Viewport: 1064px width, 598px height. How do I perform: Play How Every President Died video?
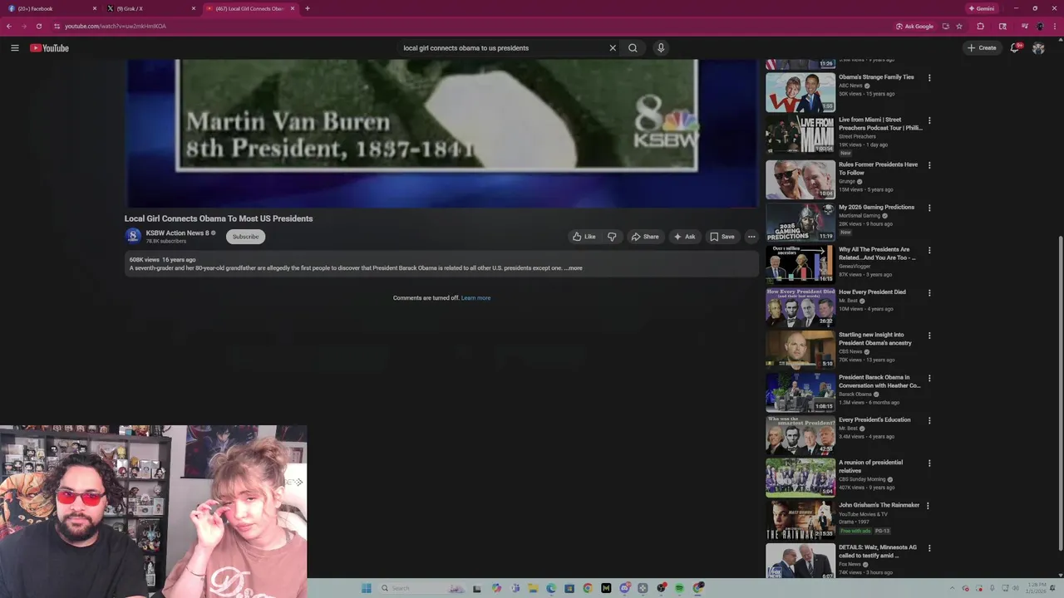coord(872,292)
